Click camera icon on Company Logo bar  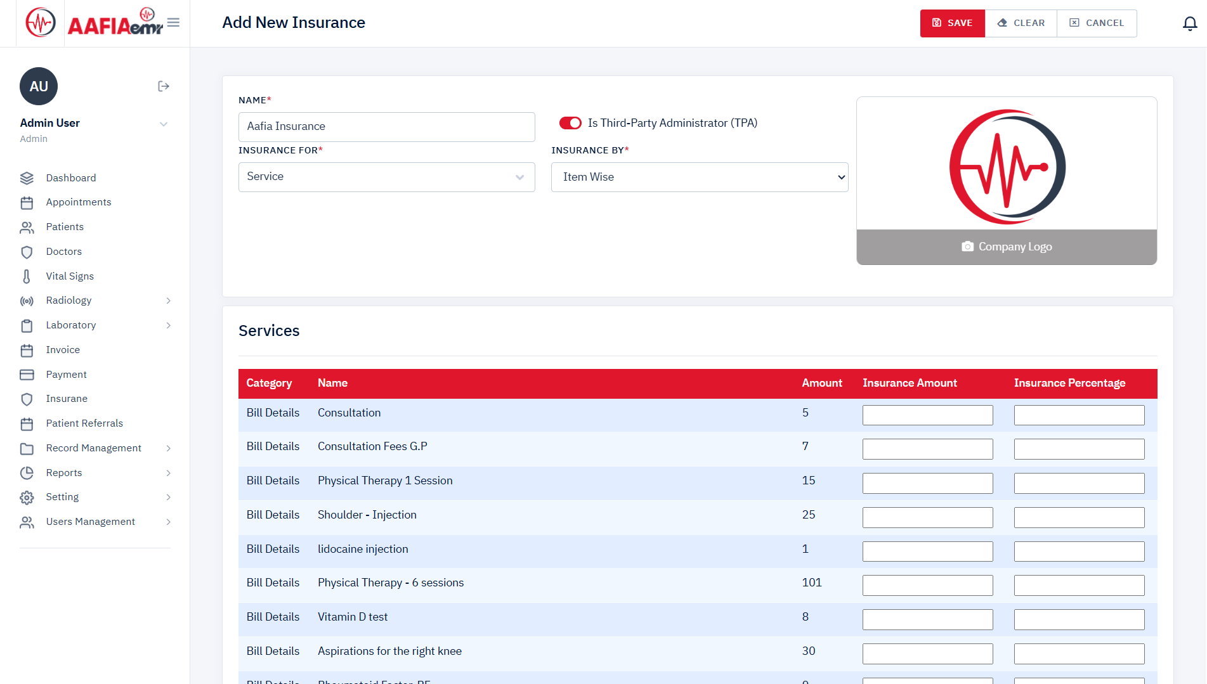pyautogui.click(x=967, y=247)
